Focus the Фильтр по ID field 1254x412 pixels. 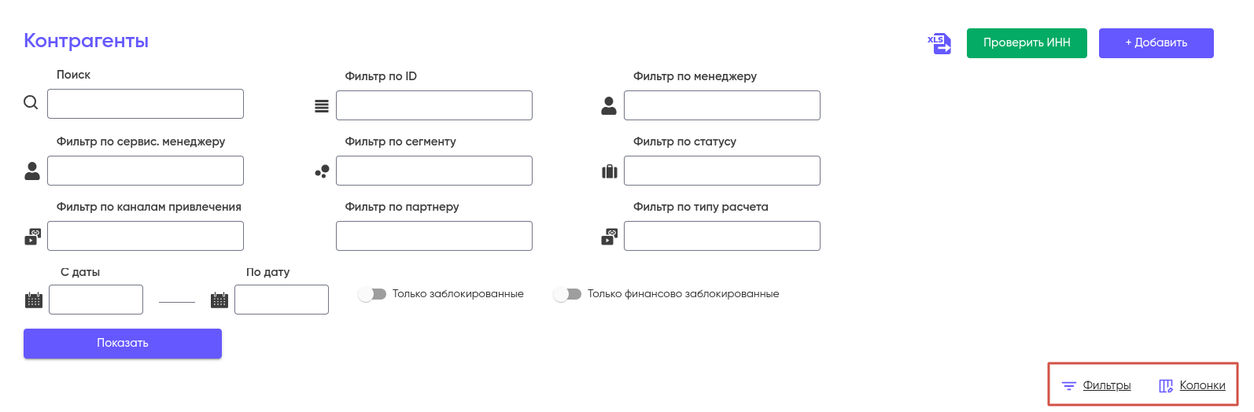tap(433, 105)
